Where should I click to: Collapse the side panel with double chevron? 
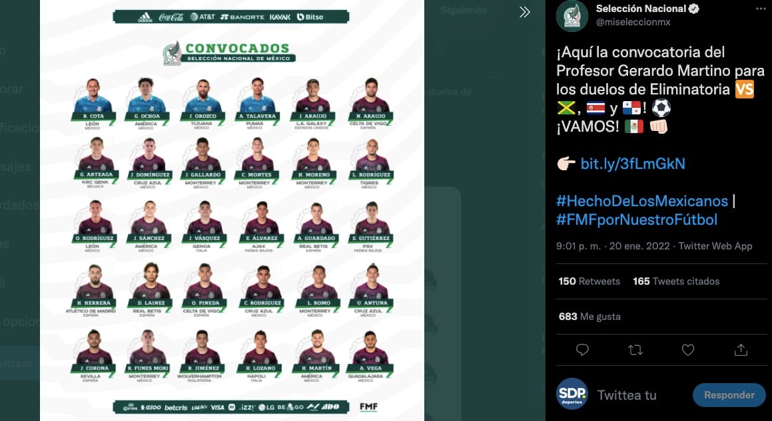coord(525,12)
